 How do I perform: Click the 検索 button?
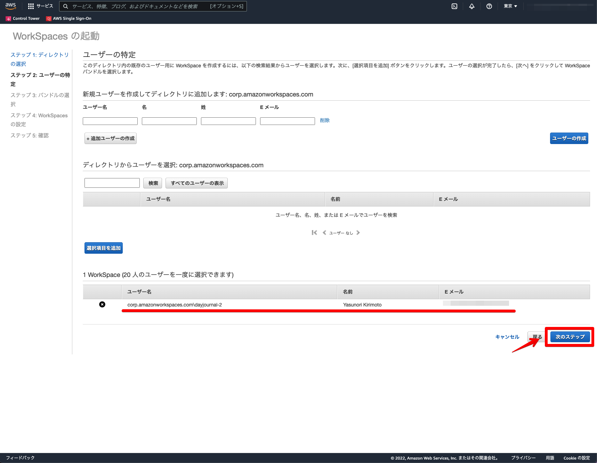pyautogui.click(x=153, y=183)
